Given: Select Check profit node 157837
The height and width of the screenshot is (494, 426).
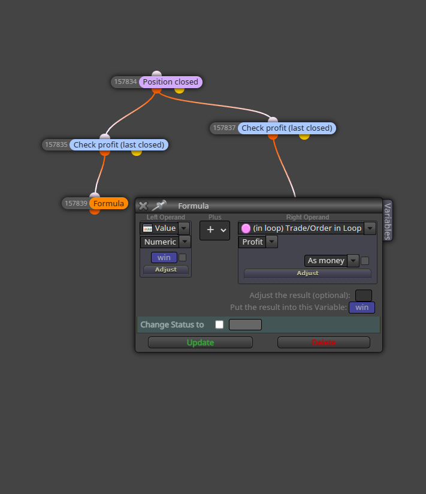Looking at the screenshot, I should pos(287,128).
